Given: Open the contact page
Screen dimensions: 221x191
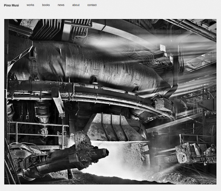Looking at the screenshot, I should point(92,5).
